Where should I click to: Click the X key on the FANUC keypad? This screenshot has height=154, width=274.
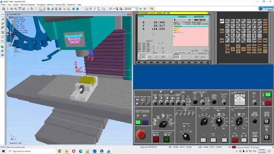(x=227, y=26)
